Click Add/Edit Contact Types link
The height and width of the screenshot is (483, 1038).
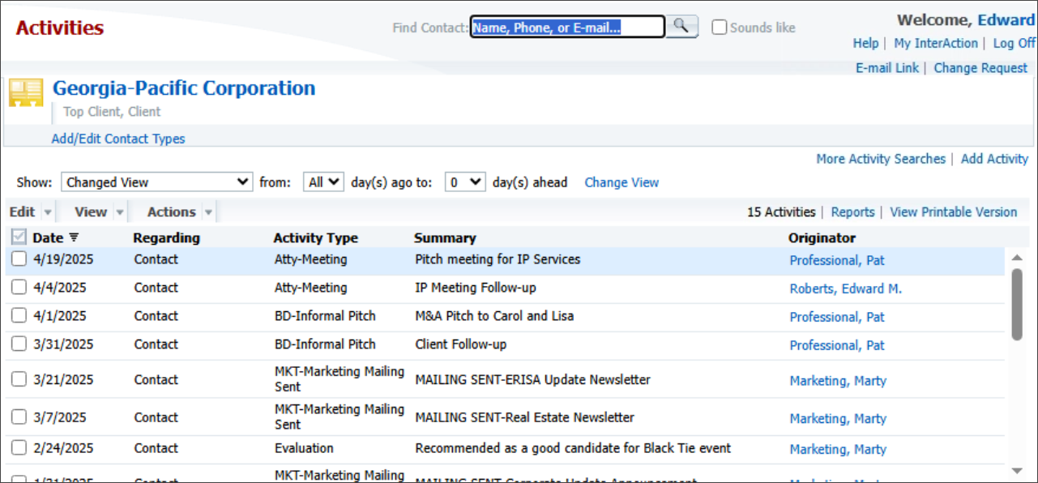click(x=118, y=139)
